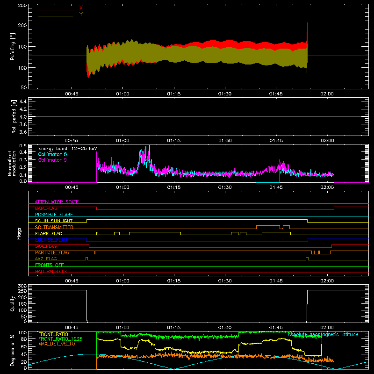Screen dimensions: 374x374
Task: Click the 'ATTENUATOR_STATE' flag label
Action: click(x=57, y=202)
